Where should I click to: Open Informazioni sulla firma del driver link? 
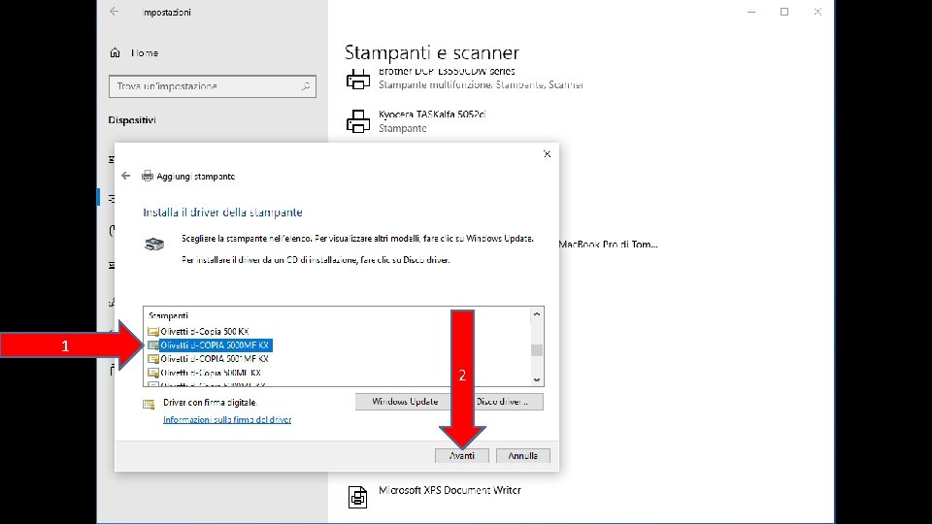pos(227,419)
